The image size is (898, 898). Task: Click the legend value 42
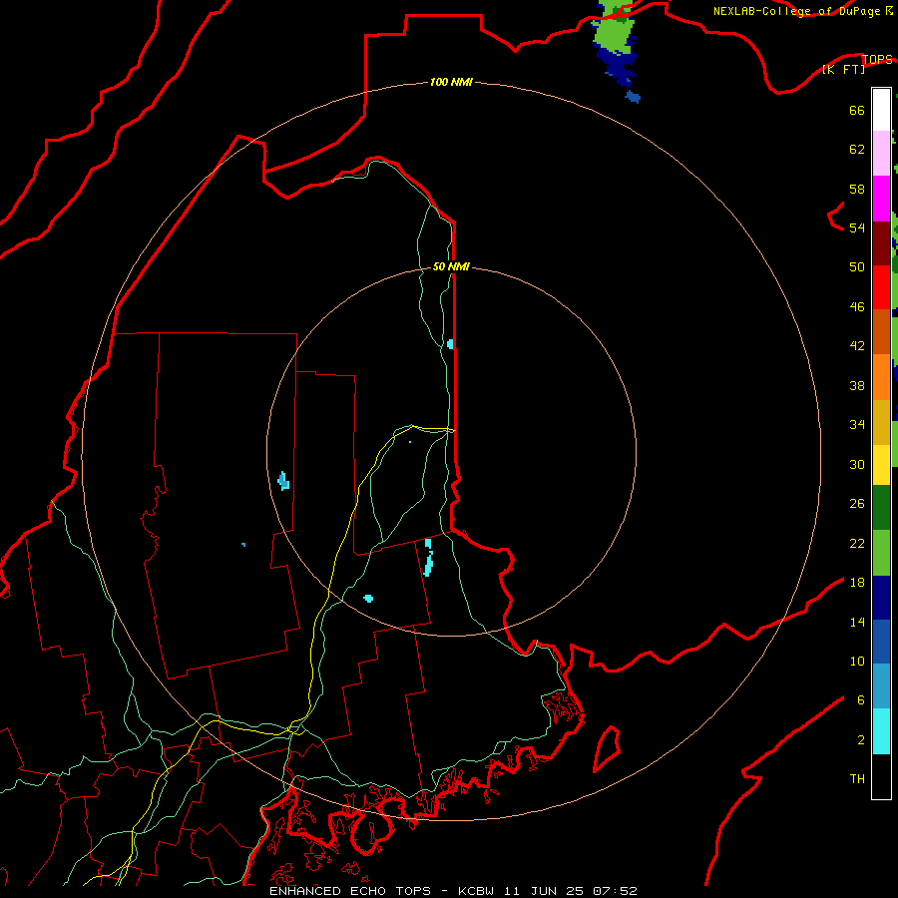coord(857,346)
